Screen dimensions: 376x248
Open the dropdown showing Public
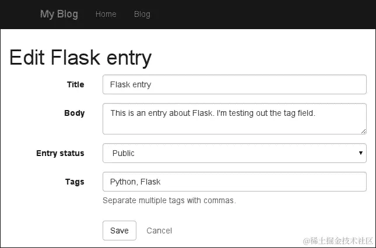point(233,153)
